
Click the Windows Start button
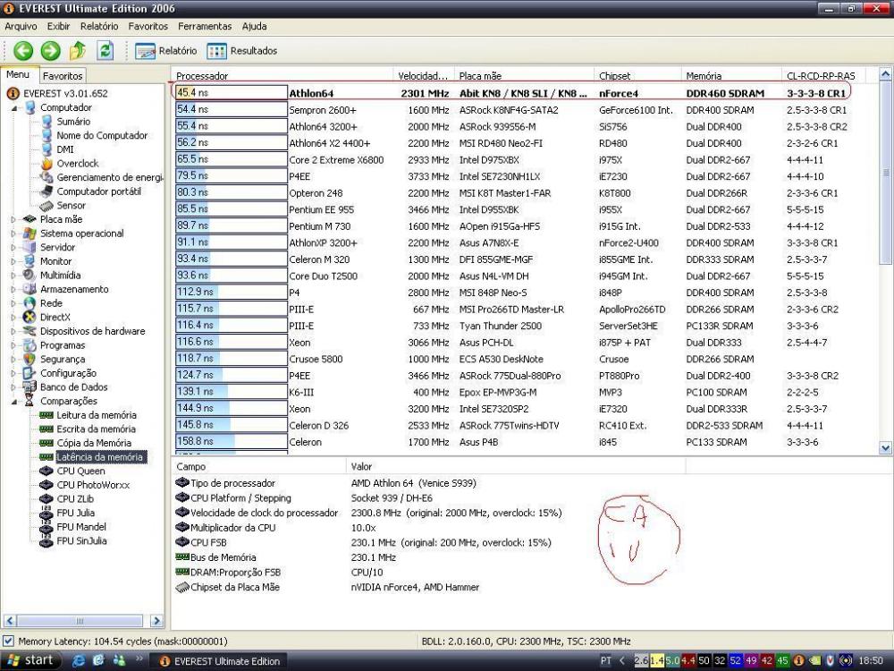(28, 660)
